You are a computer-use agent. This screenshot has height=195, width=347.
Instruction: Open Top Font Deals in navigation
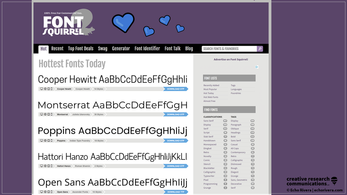81,48
